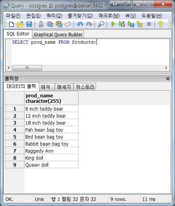This screenshot has width=175, height=206.
Task: Select row header number 9
Action: (x=15, y=165)
